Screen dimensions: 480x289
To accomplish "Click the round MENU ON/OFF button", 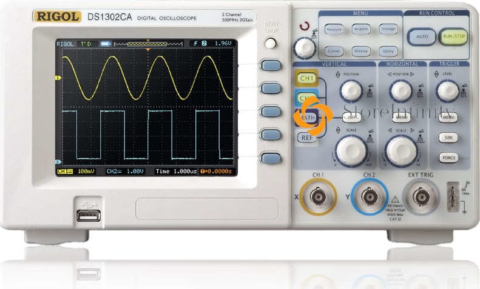I will 271,43.
